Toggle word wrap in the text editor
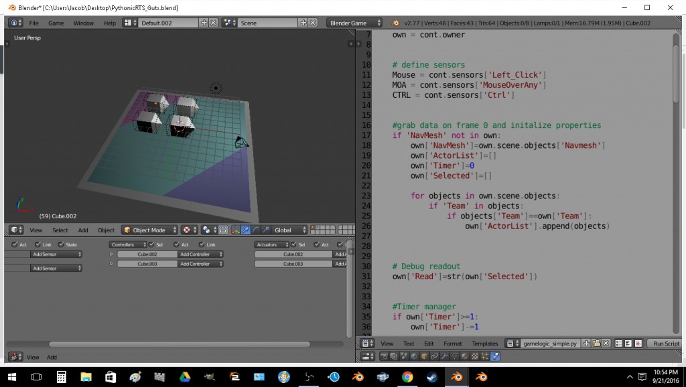686x387 pixels. pos(628,343)
